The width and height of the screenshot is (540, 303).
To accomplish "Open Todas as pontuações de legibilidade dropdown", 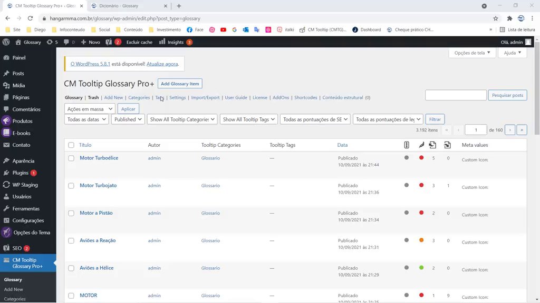I will tap(388, 119).
